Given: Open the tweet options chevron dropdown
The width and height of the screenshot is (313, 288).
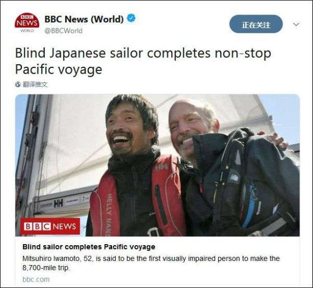Looking at the screenshot, I should tap(296, 25).
